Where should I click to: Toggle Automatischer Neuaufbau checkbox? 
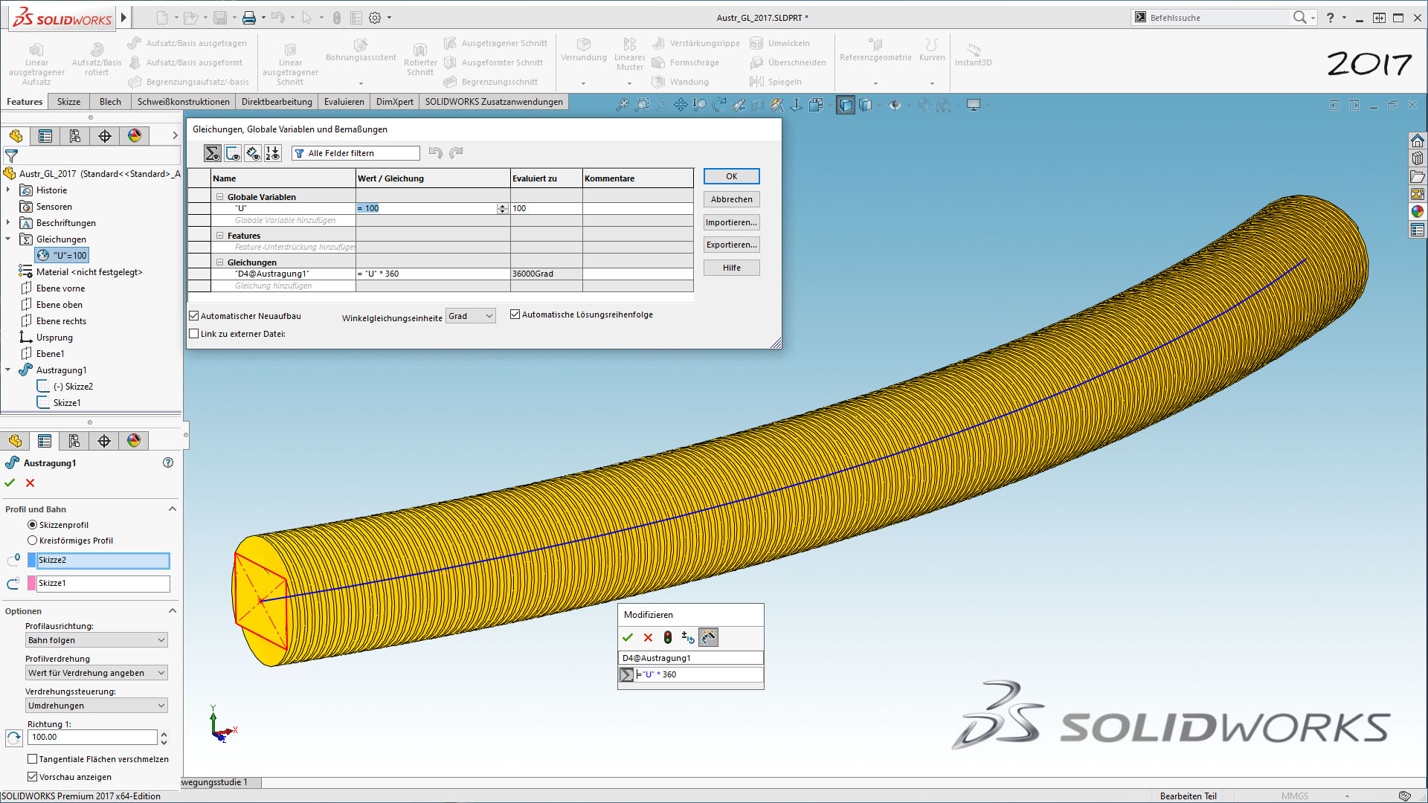coord(194,316)
